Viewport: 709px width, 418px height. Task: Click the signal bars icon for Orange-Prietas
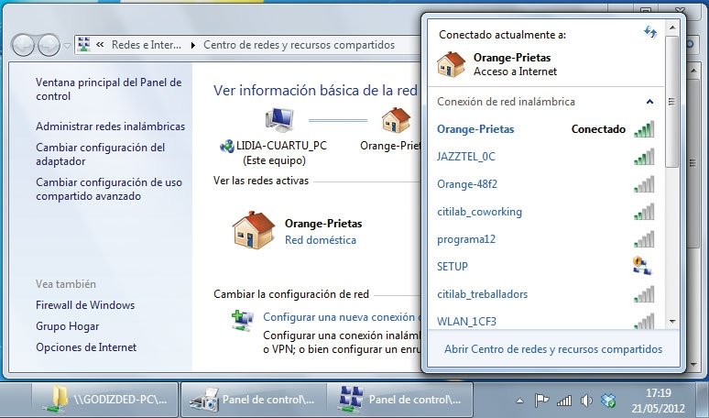[x=644, y=129]
